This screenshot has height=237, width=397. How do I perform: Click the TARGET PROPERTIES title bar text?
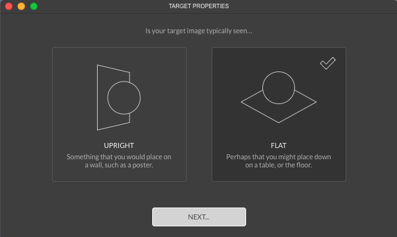[x=198, y=6]
